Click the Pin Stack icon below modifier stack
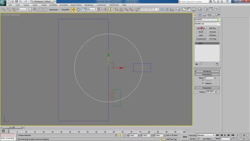The height and width of the screenshot is (141, 250). point(196,64)
